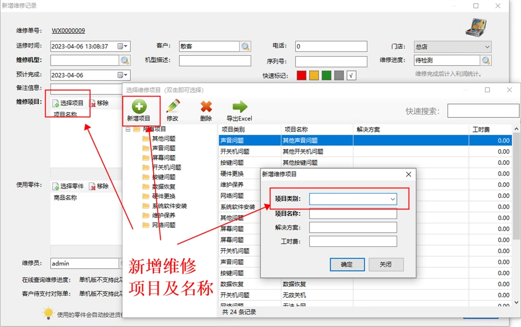
Task: Open 预计完成 date picker dropdown
Action: click(123, 76)
